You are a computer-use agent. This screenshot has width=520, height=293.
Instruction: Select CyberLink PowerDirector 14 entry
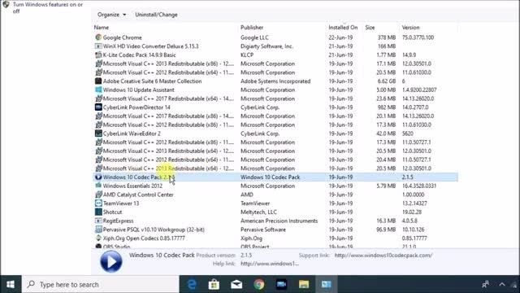coord(136,107)
